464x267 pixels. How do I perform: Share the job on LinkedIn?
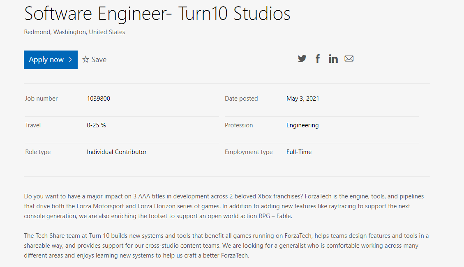click(333, 59)
